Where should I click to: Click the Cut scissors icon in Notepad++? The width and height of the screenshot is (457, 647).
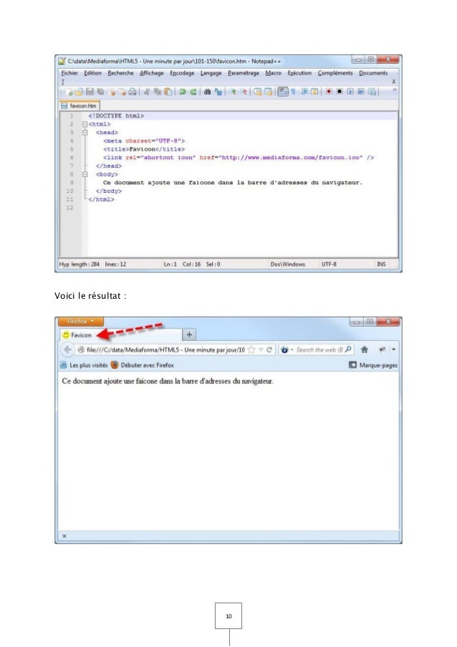147,92
